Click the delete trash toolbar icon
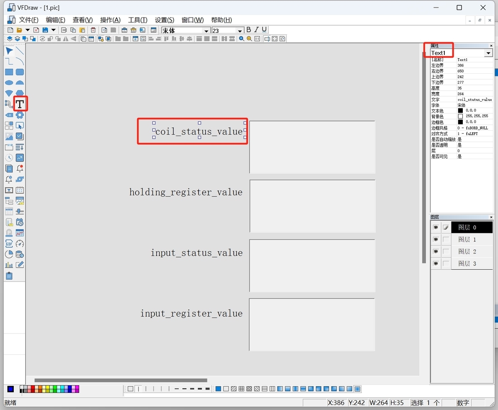This screenshot has height=410, width=498. (x=93, y=30)
